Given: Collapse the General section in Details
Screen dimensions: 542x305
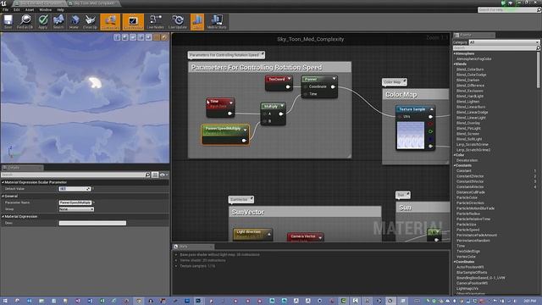Looking at the screenshot, I should 3,196.
